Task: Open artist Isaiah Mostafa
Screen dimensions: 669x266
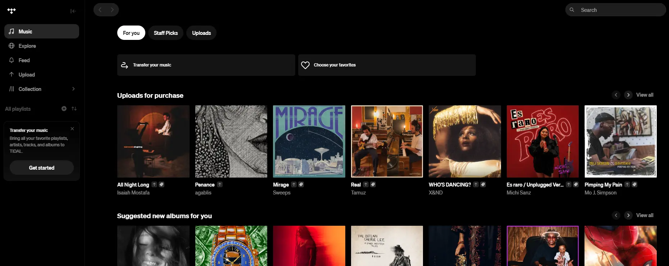Action: coord(133,193)
